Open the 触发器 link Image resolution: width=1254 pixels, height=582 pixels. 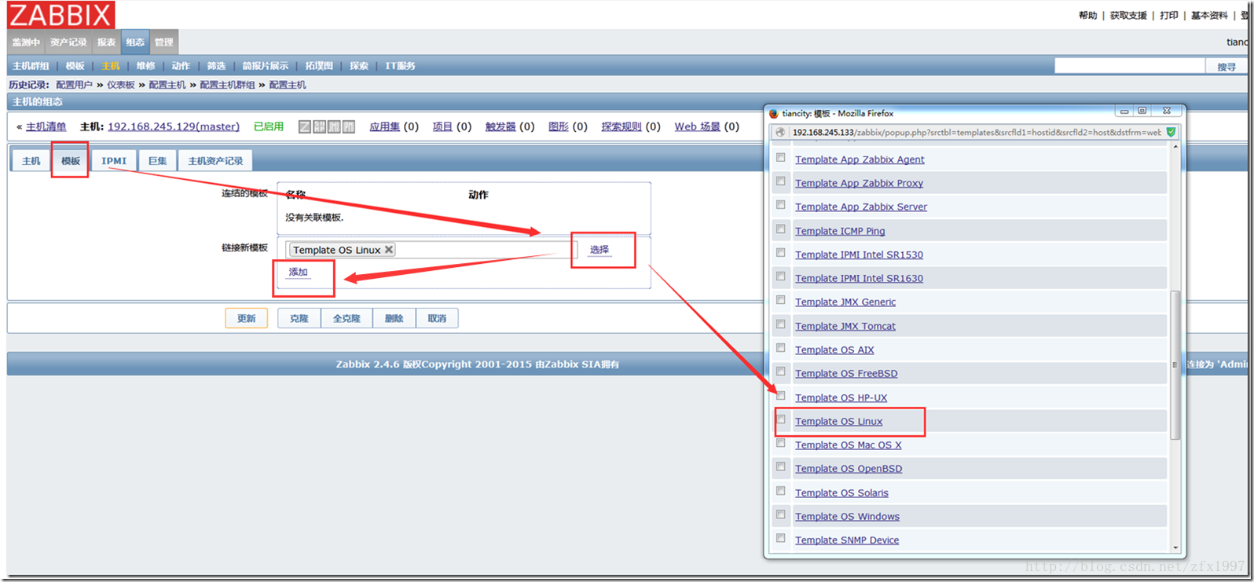[500, 126]
